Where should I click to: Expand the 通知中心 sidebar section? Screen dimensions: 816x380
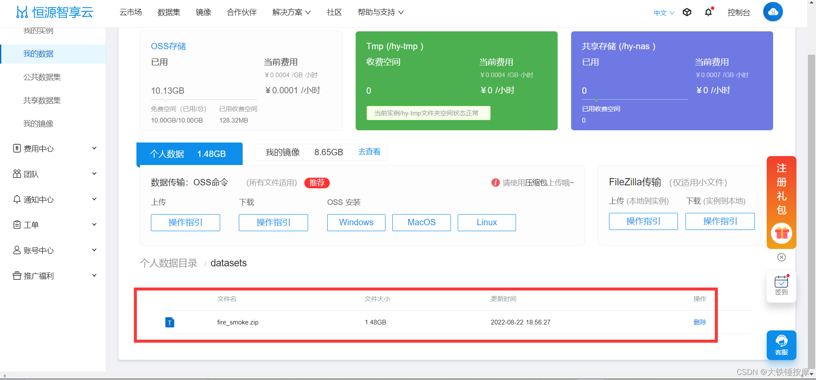click(x=94, y=199)
